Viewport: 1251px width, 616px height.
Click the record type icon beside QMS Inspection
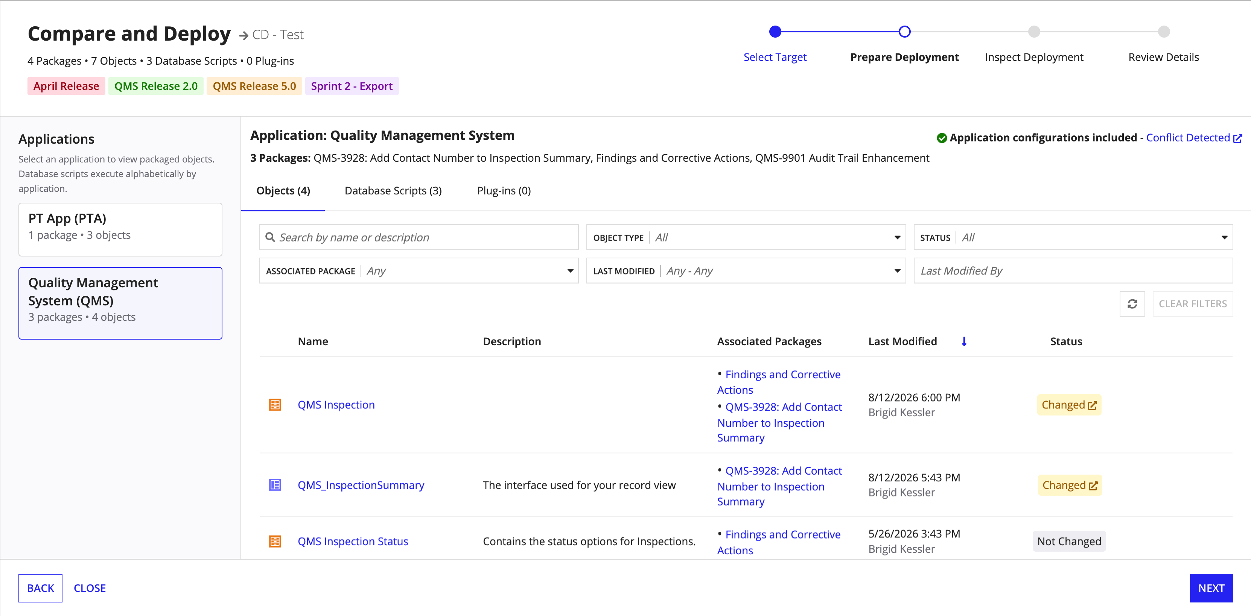tap(275, 405)
